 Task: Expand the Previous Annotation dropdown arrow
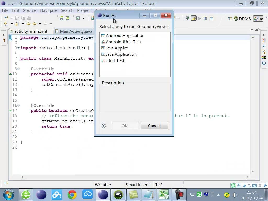pos(23,24)
